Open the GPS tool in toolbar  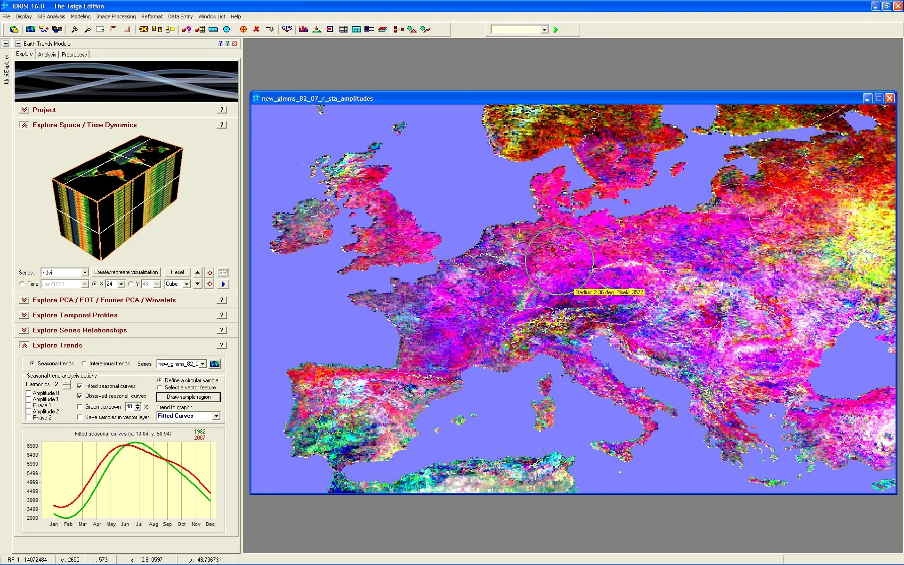287,29
